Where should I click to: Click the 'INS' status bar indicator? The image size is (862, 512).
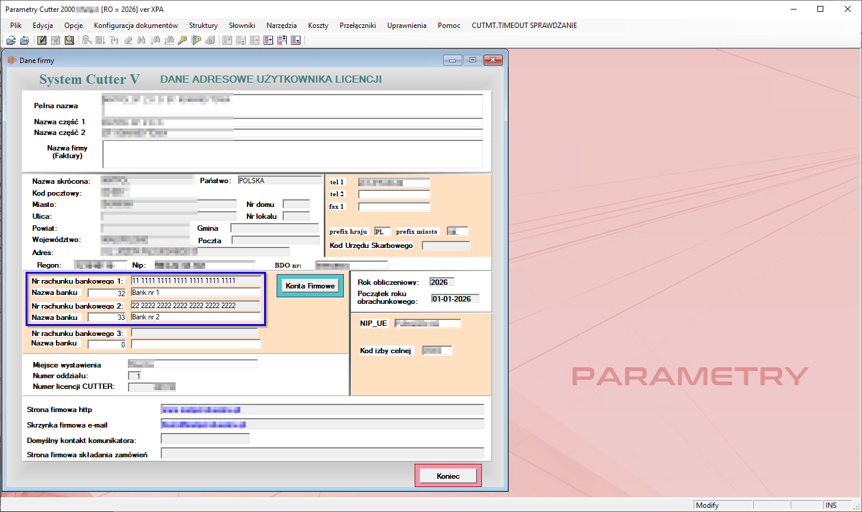click(831, 505)
